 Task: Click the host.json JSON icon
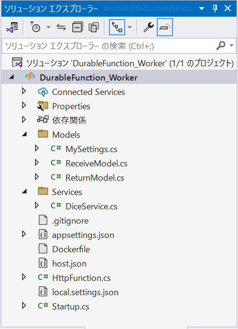[43, 263]
